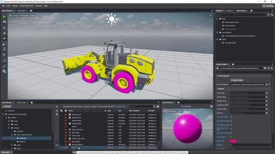Click the browse folder icon beside Parent Resource

(266, 85)
